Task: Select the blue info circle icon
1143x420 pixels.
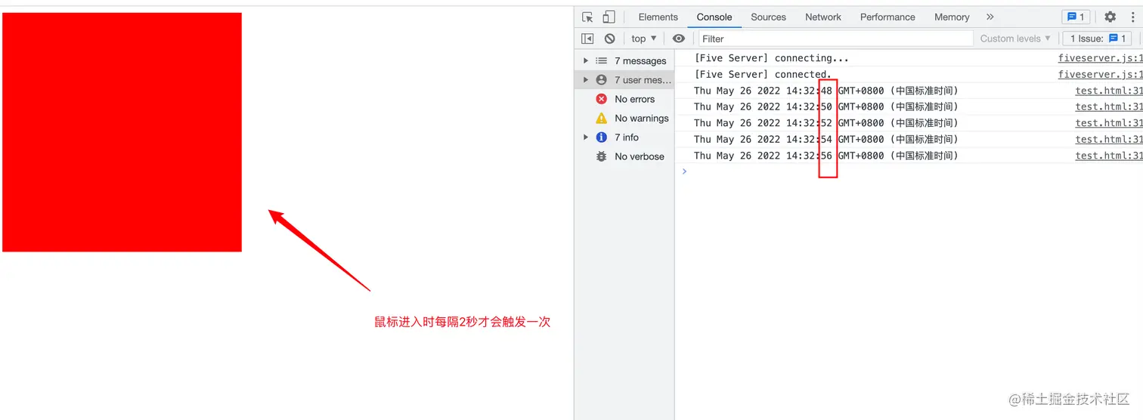Action: coord(601,137)
